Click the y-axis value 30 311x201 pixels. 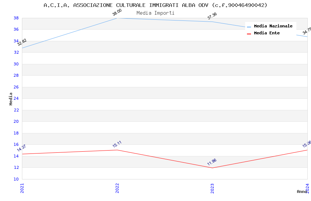pyautogui.click(x=16, y=64)
